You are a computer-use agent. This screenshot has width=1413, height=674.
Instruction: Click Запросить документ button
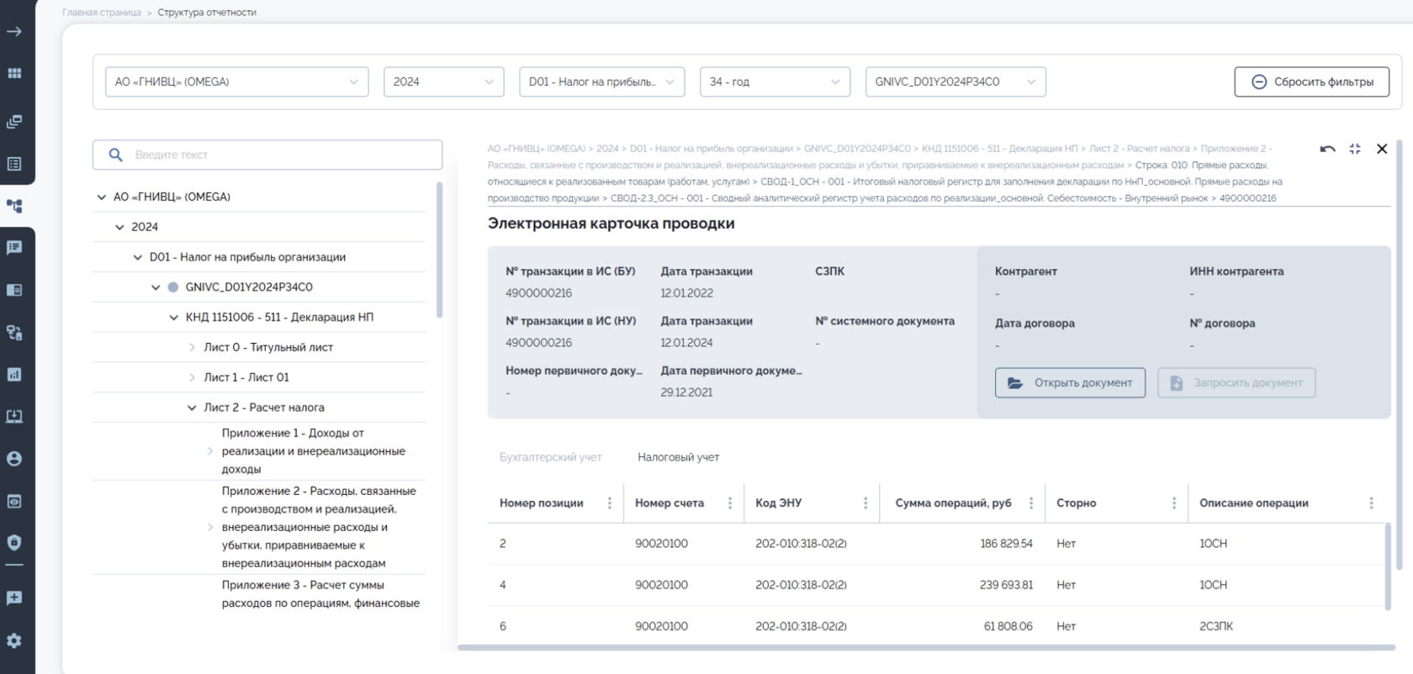tap(1236, 382)
